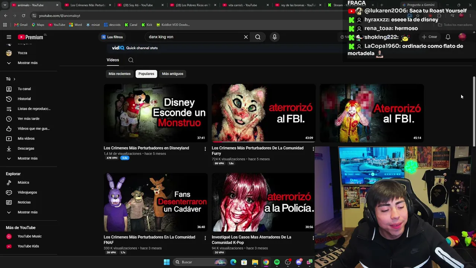Open the Chrome apps grid shortcut

pos(5,25)
